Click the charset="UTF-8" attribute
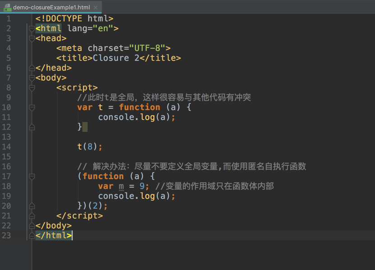Screen dimensions: 375x270 (x=127, y=48)
